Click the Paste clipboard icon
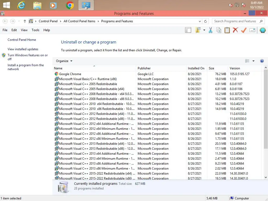 click(x=227, y=30)
